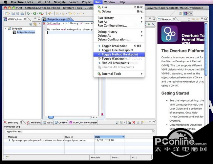Click the Open Log icon in Error Log

(x=138, y=122)
